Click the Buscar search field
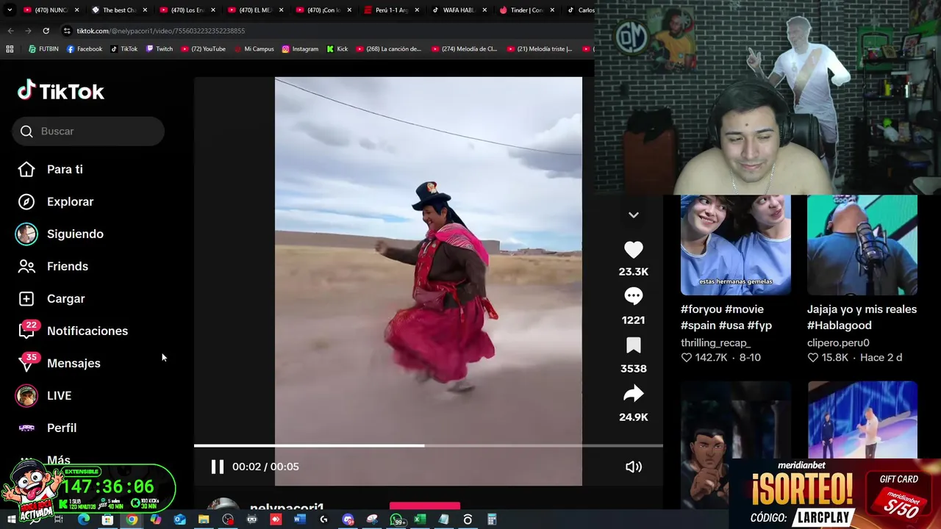941x529 pixels. point(88,131)
